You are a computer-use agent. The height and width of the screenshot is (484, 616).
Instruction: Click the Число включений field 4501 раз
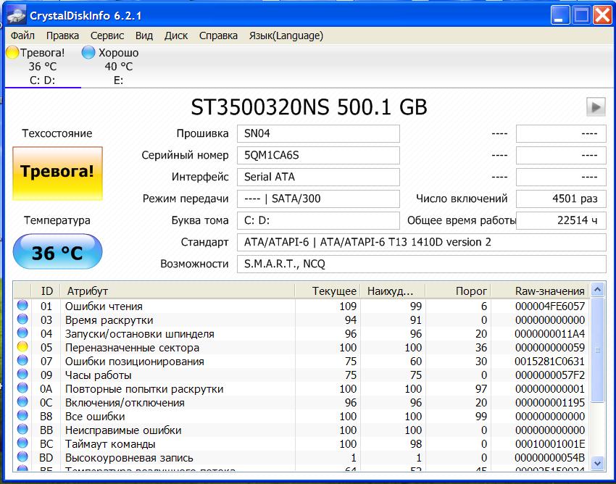pyautogui.click(x=561, y=199)
